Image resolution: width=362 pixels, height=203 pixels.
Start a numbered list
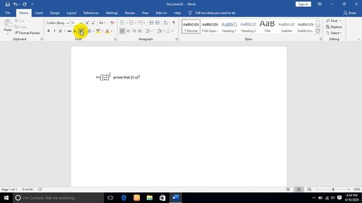tap(131, 23)
